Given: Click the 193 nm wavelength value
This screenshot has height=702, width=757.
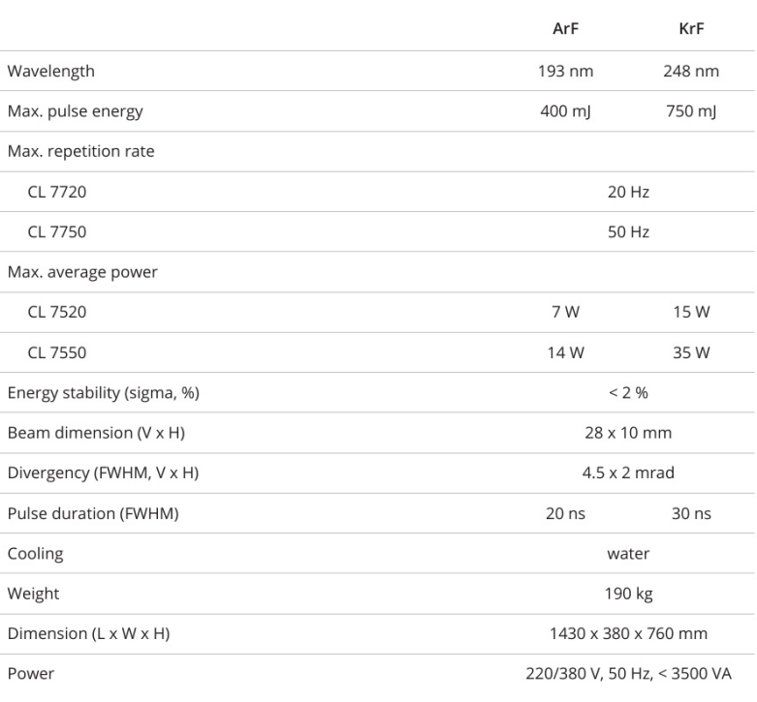Looking at the screenshot, I should click(566, 71).
